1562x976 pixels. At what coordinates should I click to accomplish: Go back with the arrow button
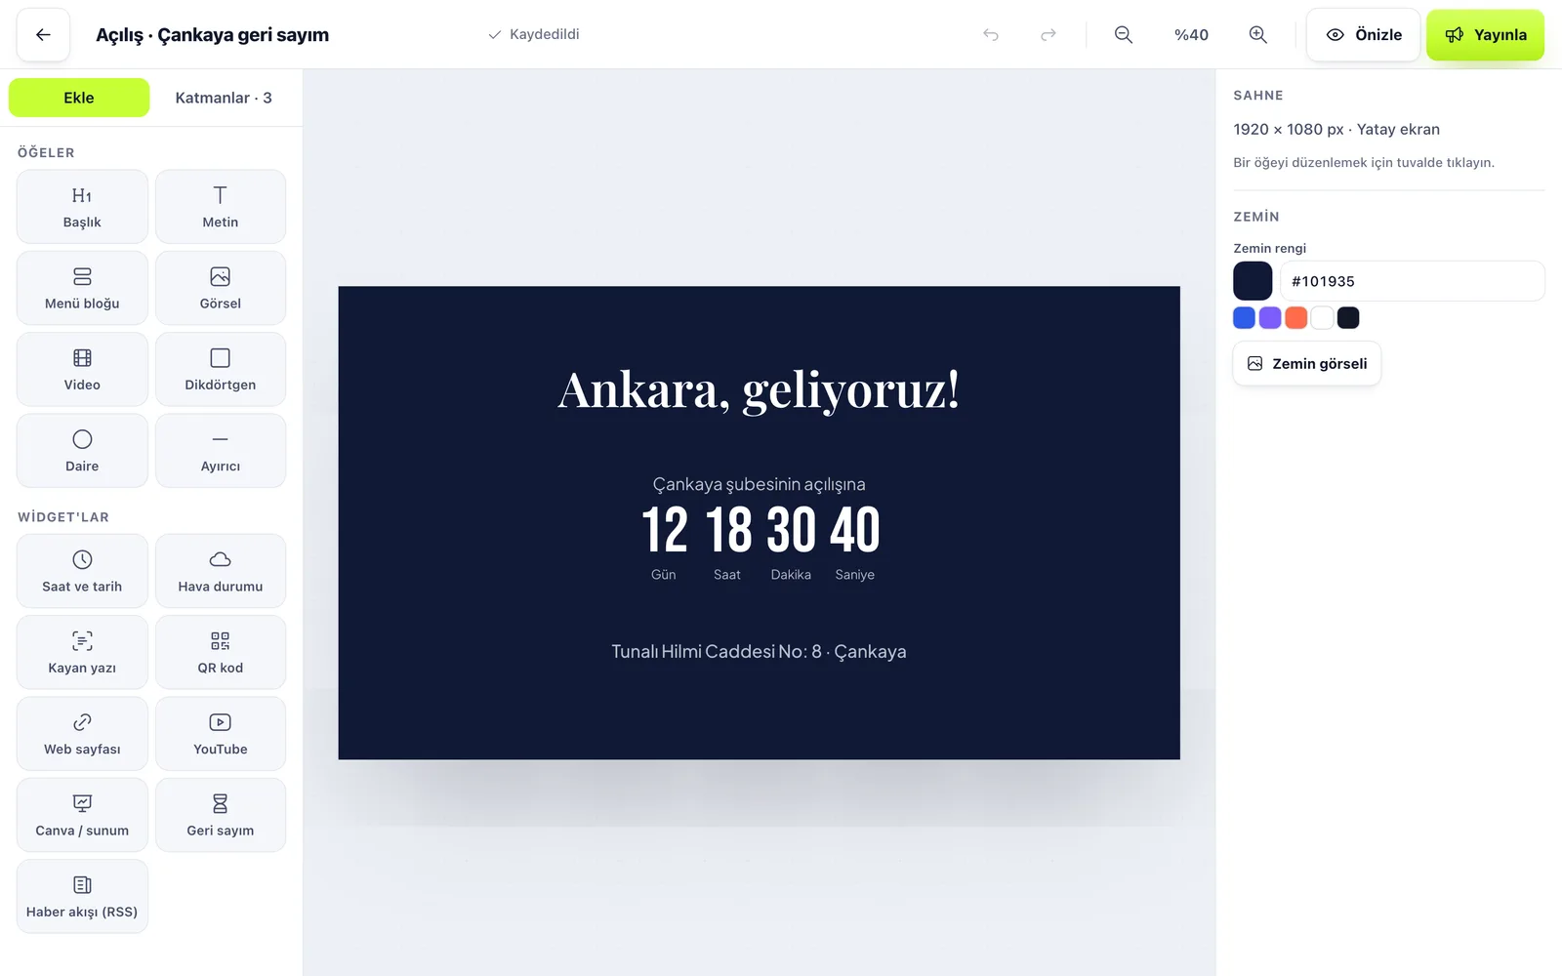43,35
